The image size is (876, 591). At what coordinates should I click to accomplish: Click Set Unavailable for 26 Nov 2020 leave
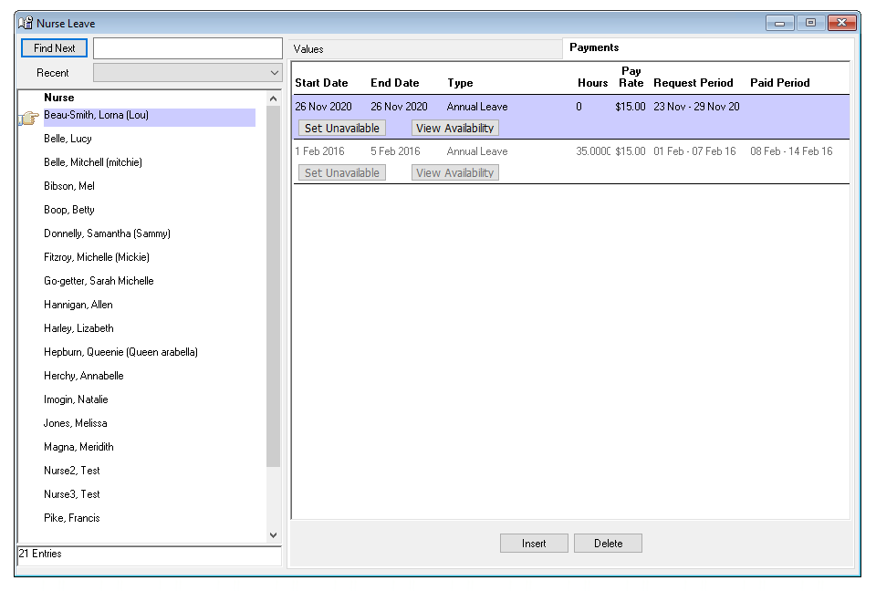coord(342,128)
